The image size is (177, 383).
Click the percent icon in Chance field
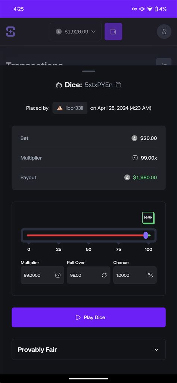pyautogui.click(x=150, y=275)
